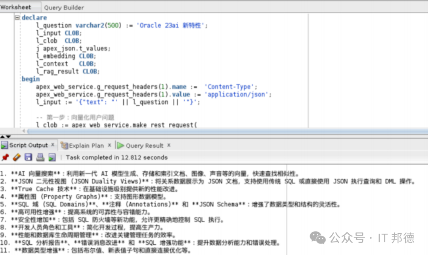
Task: Click the string 'Oracle 23ai 新特性'
Action: 170,25
